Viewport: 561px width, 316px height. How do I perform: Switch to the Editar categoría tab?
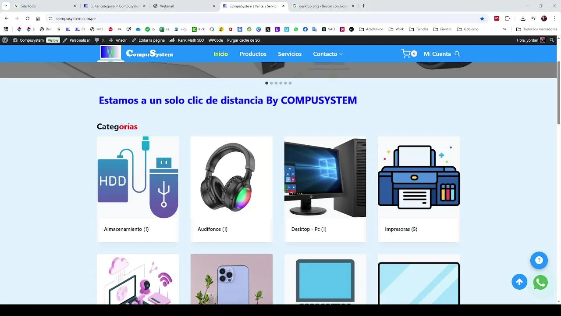point(114,6)
